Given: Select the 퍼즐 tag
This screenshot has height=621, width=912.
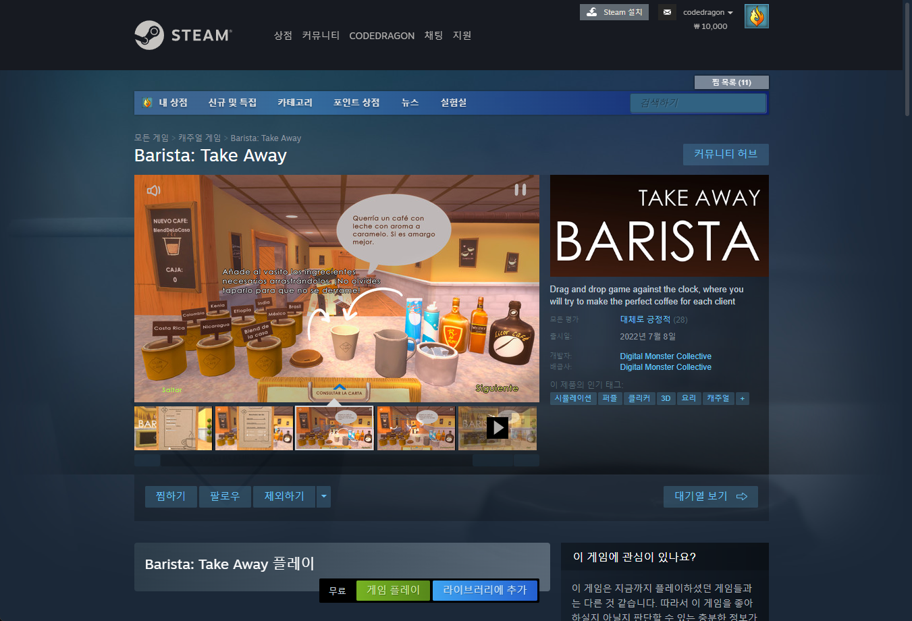Looking at the screenshot, I should [x=610, y=398].
